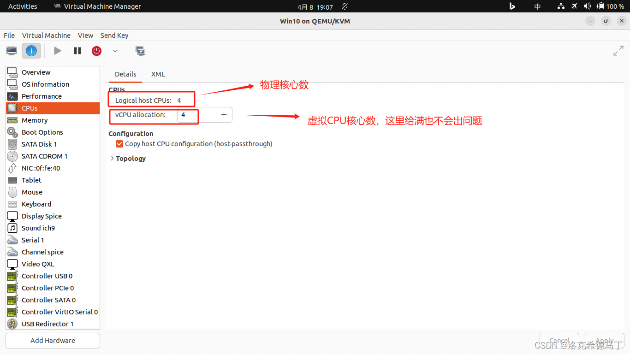Select OS information entry
Viewport: 630px width, 354px height.
[x=53, y=84]
